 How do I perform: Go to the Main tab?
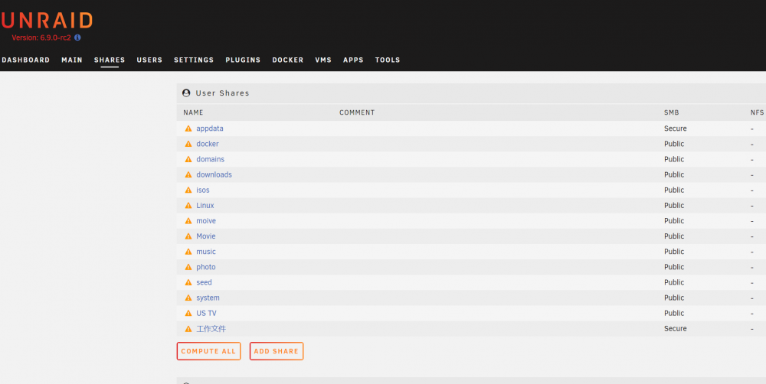(x=72, y=60)
